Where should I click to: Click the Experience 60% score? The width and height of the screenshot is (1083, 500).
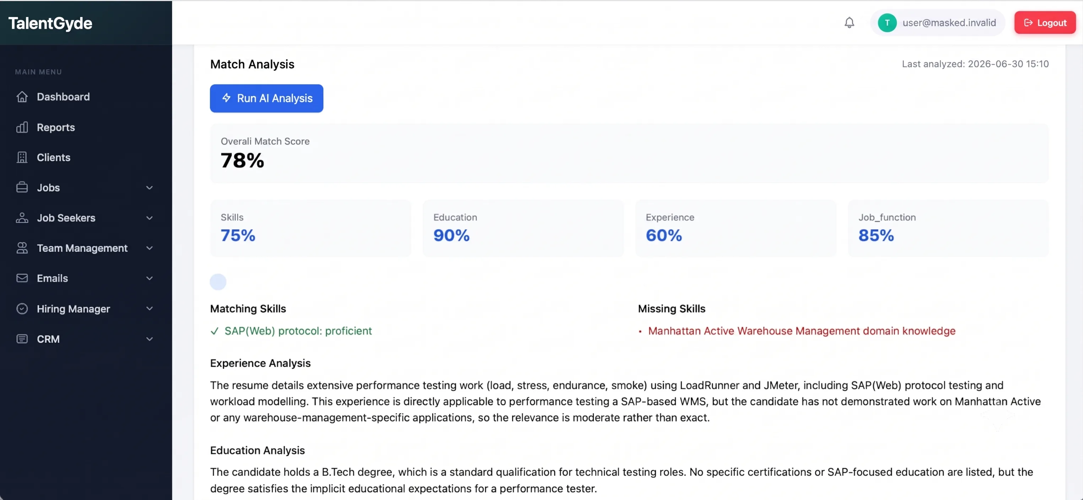click(x=664, y=235)
